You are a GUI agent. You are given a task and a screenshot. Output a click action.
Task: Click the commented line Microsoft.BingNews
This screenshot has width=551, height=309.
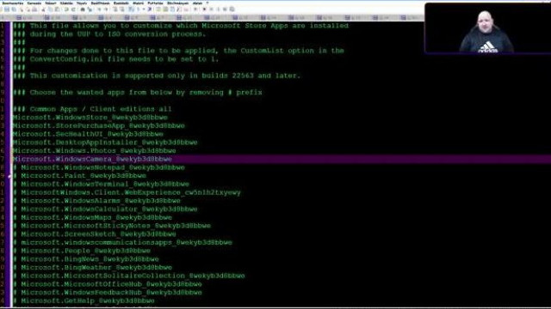point(86,259)
